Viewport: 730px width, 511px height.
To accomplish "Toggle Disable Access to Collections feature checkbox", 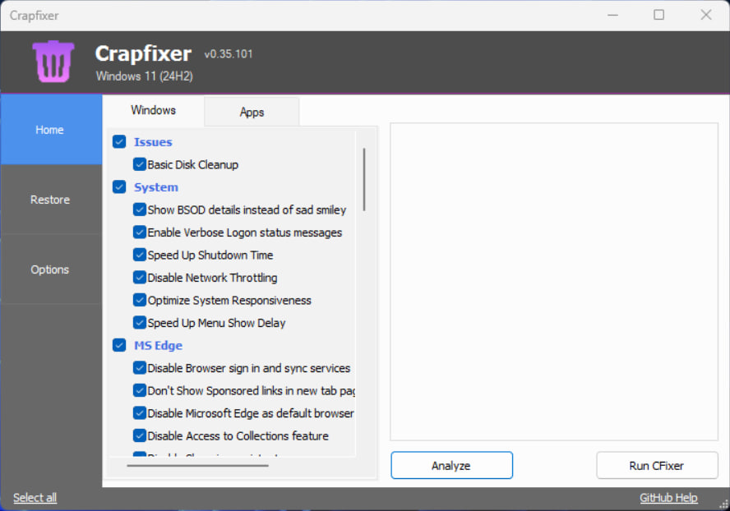I will (139, 435).
